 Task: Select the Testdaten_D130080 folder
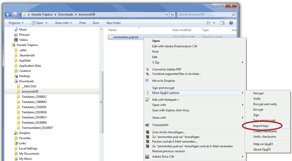pyautogui.click(x=34, y=122)
